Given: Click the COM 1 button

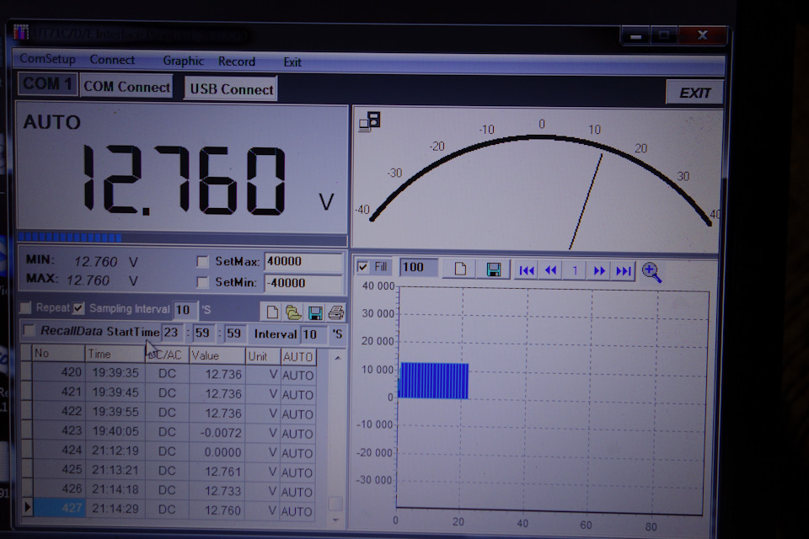Looking at the screenshot, I should (47, 83).
